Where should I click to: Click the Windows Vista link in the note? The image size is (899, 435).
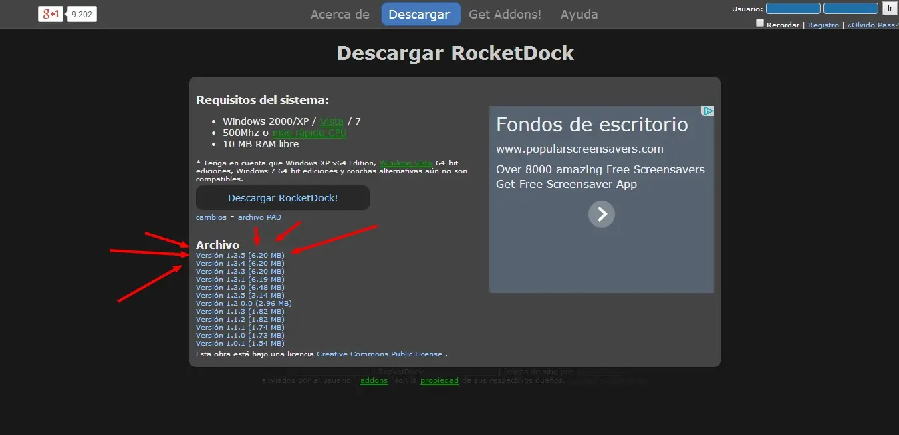coord(406,163)
